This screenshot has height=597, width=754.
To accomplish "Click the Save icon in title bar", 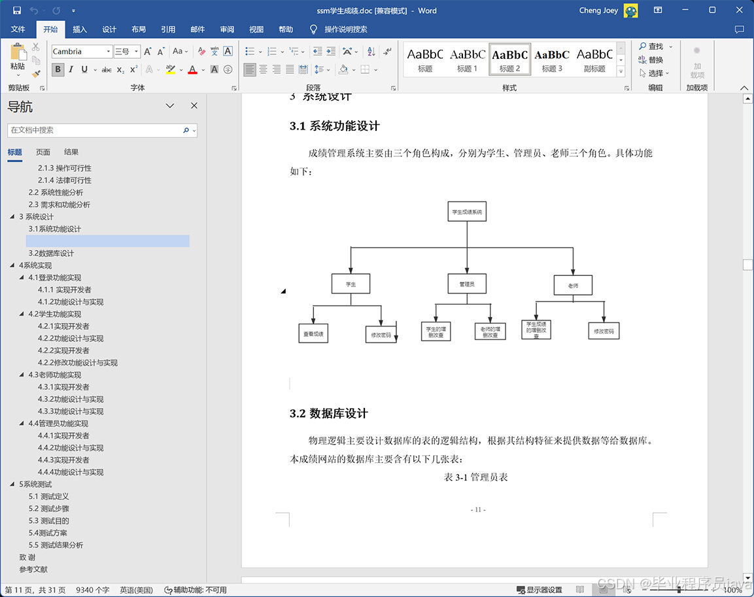I will pos(17,10).
